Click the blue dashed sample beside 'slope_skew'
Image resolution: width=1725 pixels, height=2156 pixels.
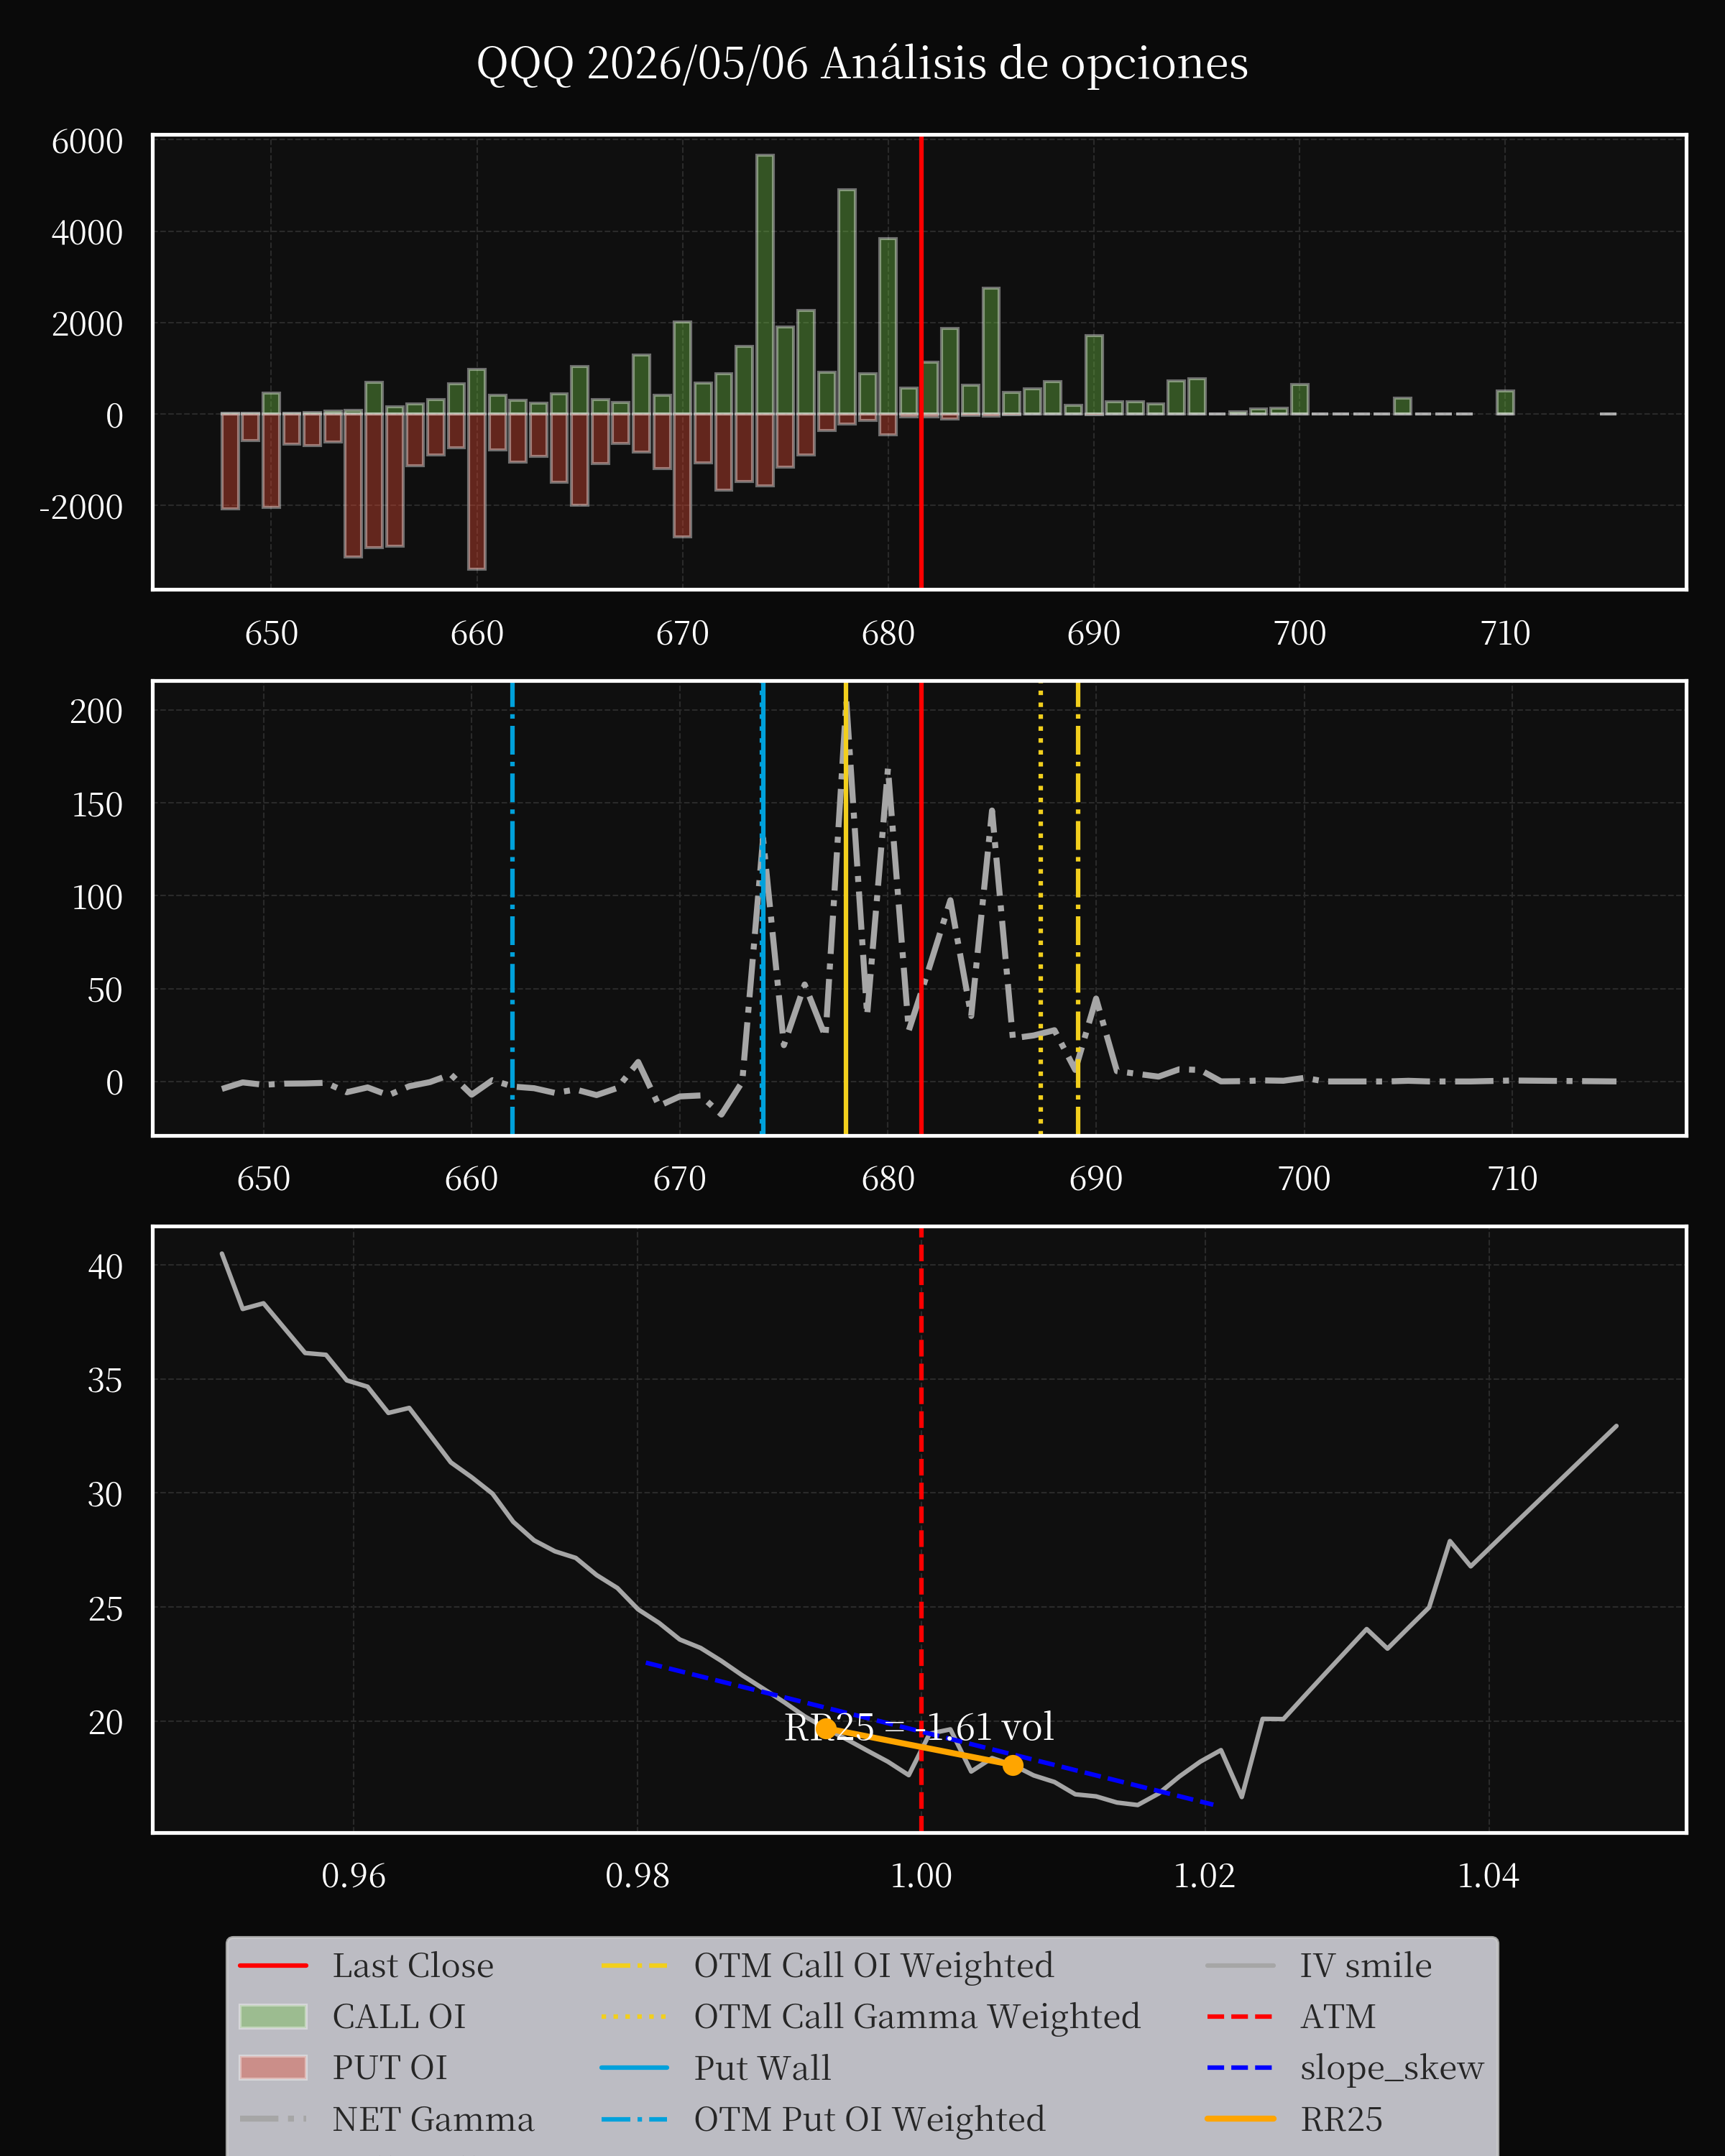[x=1240, y=2067]
